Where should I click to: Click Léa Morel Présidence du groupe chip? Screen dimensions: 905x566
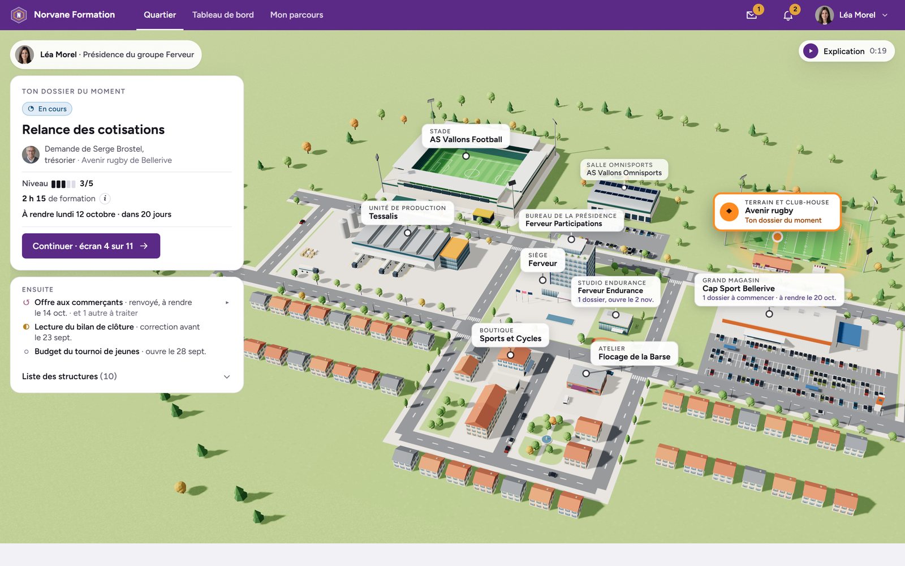click(x=106, y=55)
